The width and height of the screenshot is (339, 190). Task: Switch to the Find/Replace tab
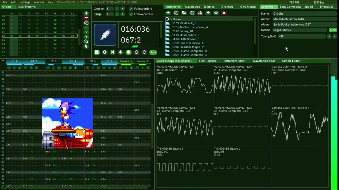tap(208, 61)
